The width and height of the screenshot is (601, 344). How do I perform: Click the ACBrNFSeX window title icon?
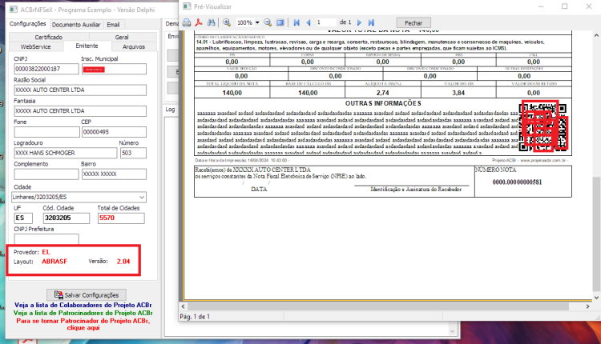point(13,9)
